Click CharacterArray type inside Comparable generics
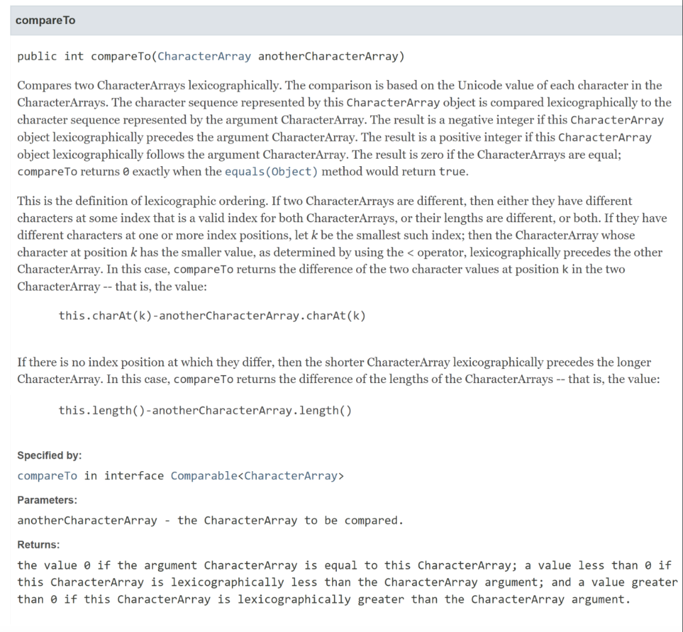Viewport: 683px width, 632px height. 291,476
